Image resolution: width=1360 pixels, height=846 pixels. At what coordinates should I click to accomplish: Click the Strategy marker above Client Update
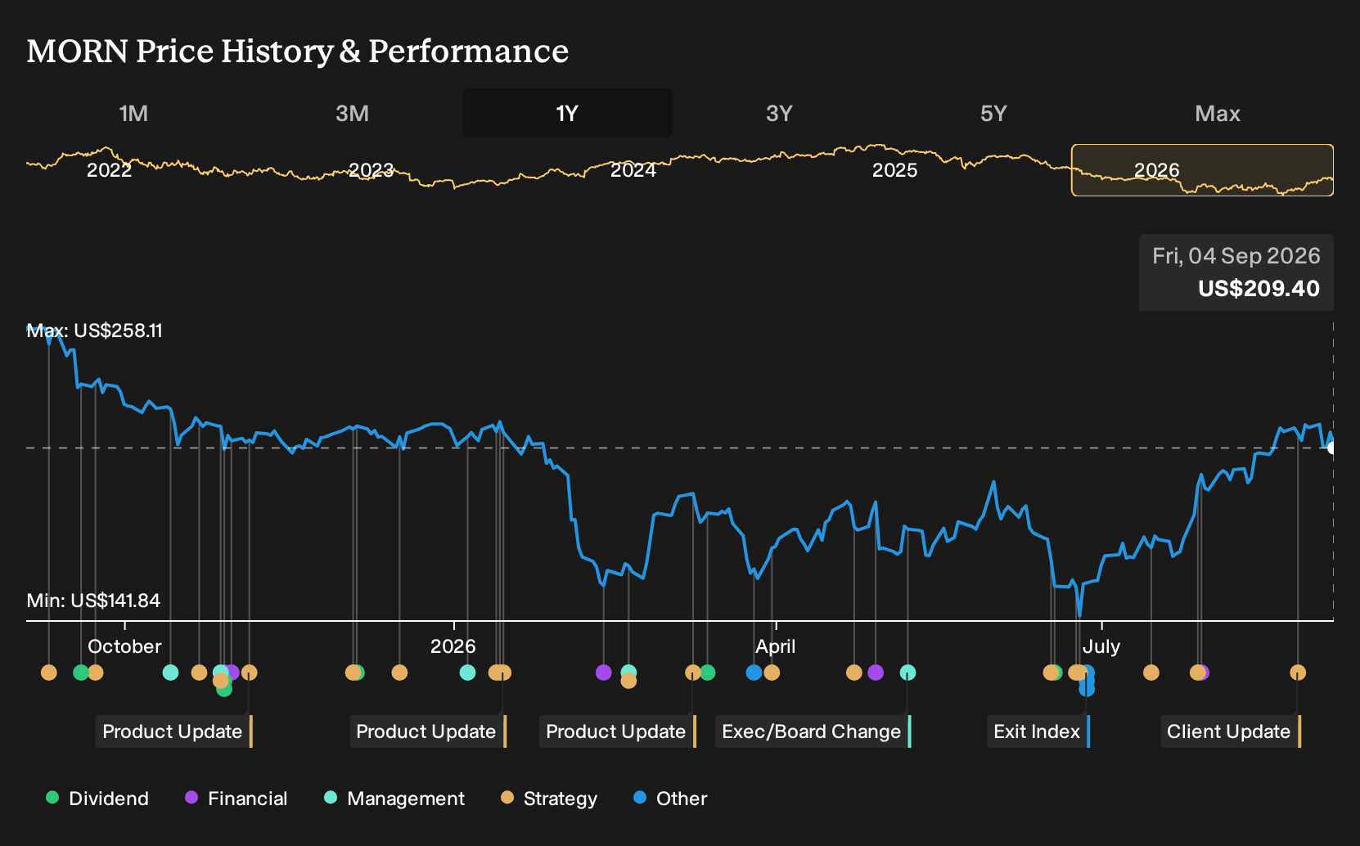[x=1298, y=673]
